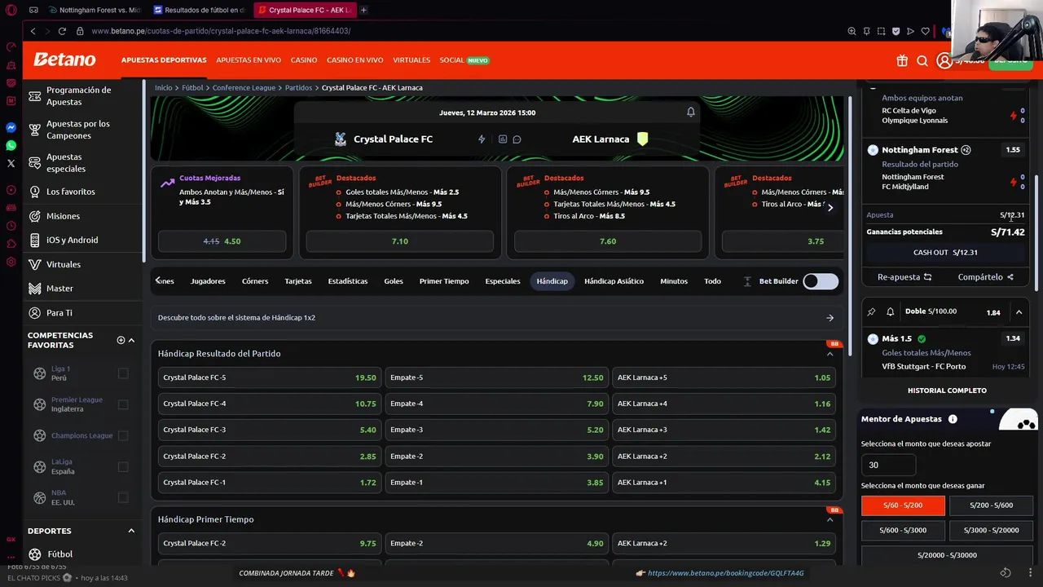Check the Champions League checkbox
This screenshot has height=587, width=1043.
(123, 435)
